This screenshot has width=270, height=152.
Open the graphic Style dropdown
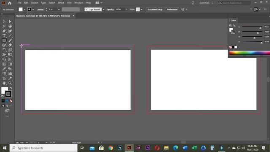pyautogui.click(x=142, y=9)
